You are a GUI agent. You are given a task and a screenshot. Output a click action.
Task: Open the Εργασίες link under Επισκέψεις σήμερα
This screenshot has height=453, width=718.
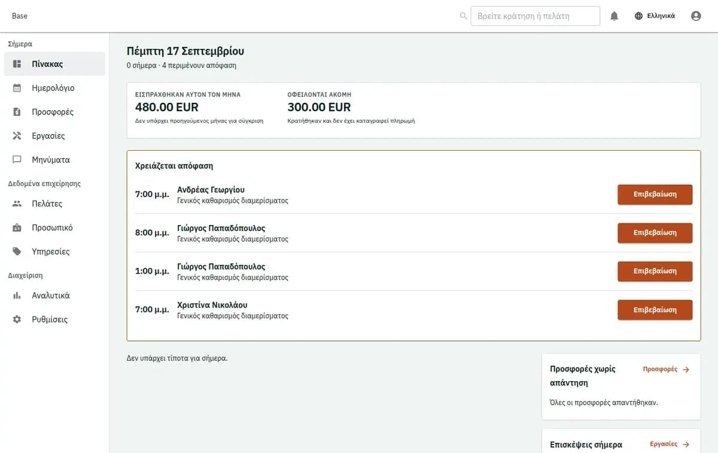[x=670, y=444]
